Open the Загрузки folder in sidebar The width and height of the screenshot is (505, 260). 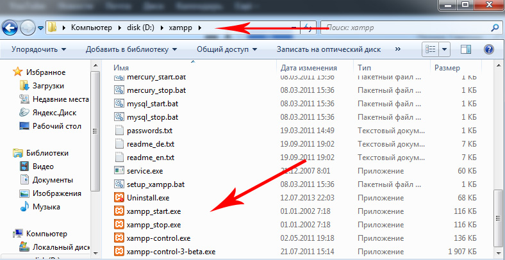[x=48, y=85]
